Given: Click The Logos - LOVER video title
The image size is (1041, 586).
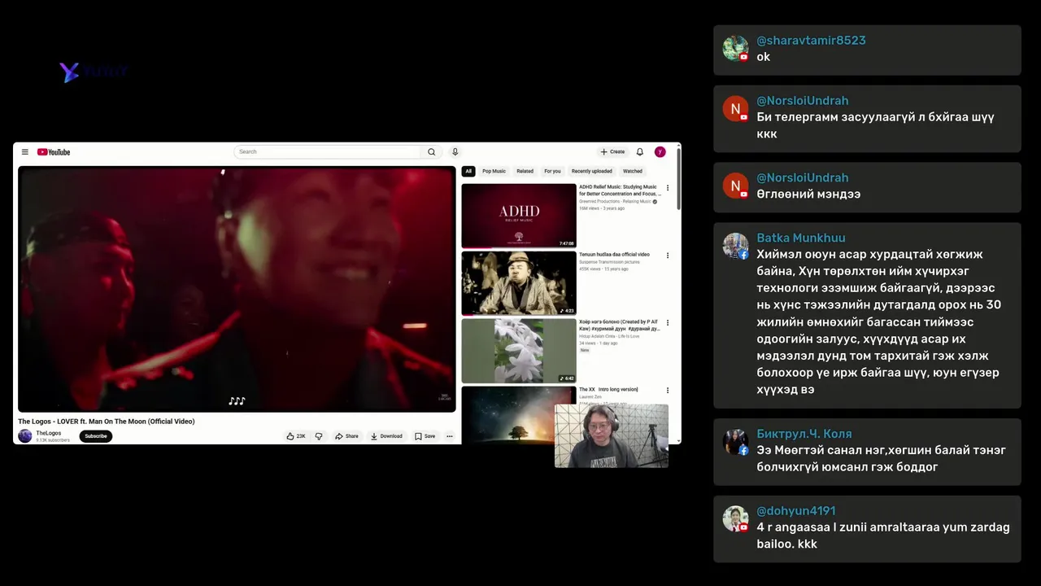Looking at the screenshot, I should [x=107, y=422].
